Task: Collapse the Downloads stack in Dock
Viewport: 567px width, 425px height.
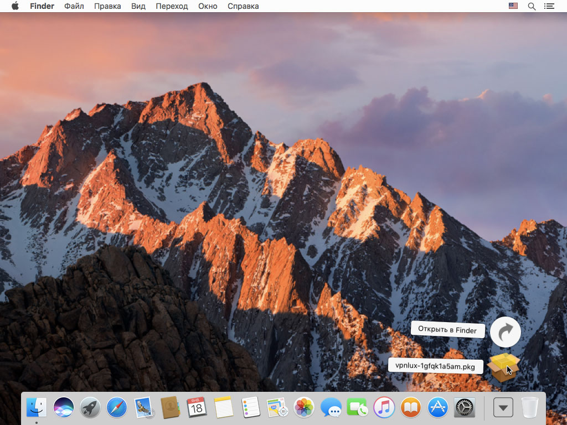Action: 503,408
